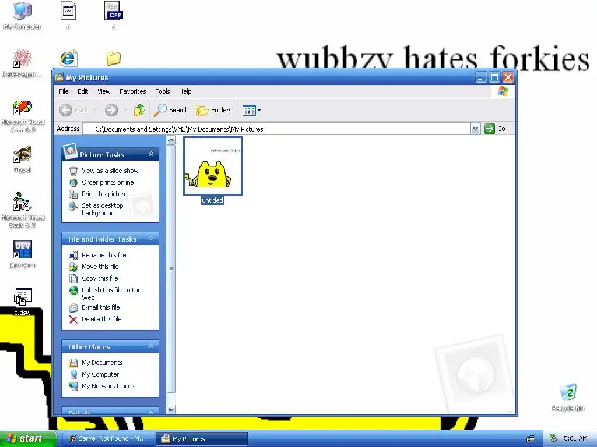The height and width of the screenshot is (447, 597).
Task: Click E-mail this file
Action: pos(100,307)
